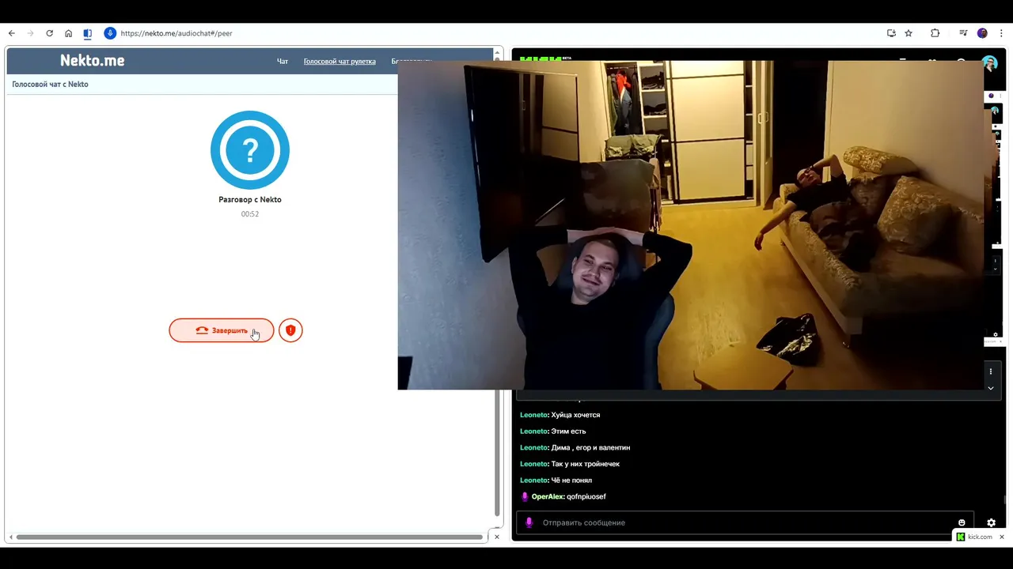Open the chat three-dot options in Kick
Image resolution: width=1013 pixels, height=569 pixels.
[x=990, y=371]
